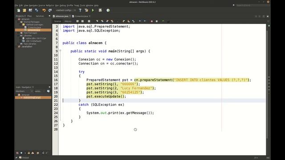The width and height of the screenshot is (285, 160).
Task: Select Conexion.java in project tree
Action: [34, 28]
